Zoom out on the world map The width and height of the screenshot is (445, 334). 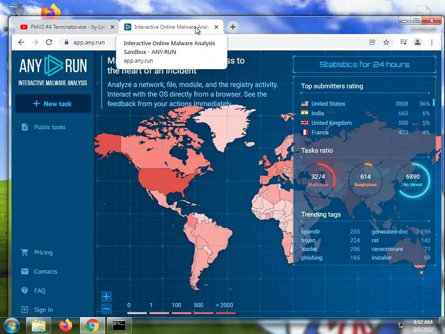tap(106, 309)
